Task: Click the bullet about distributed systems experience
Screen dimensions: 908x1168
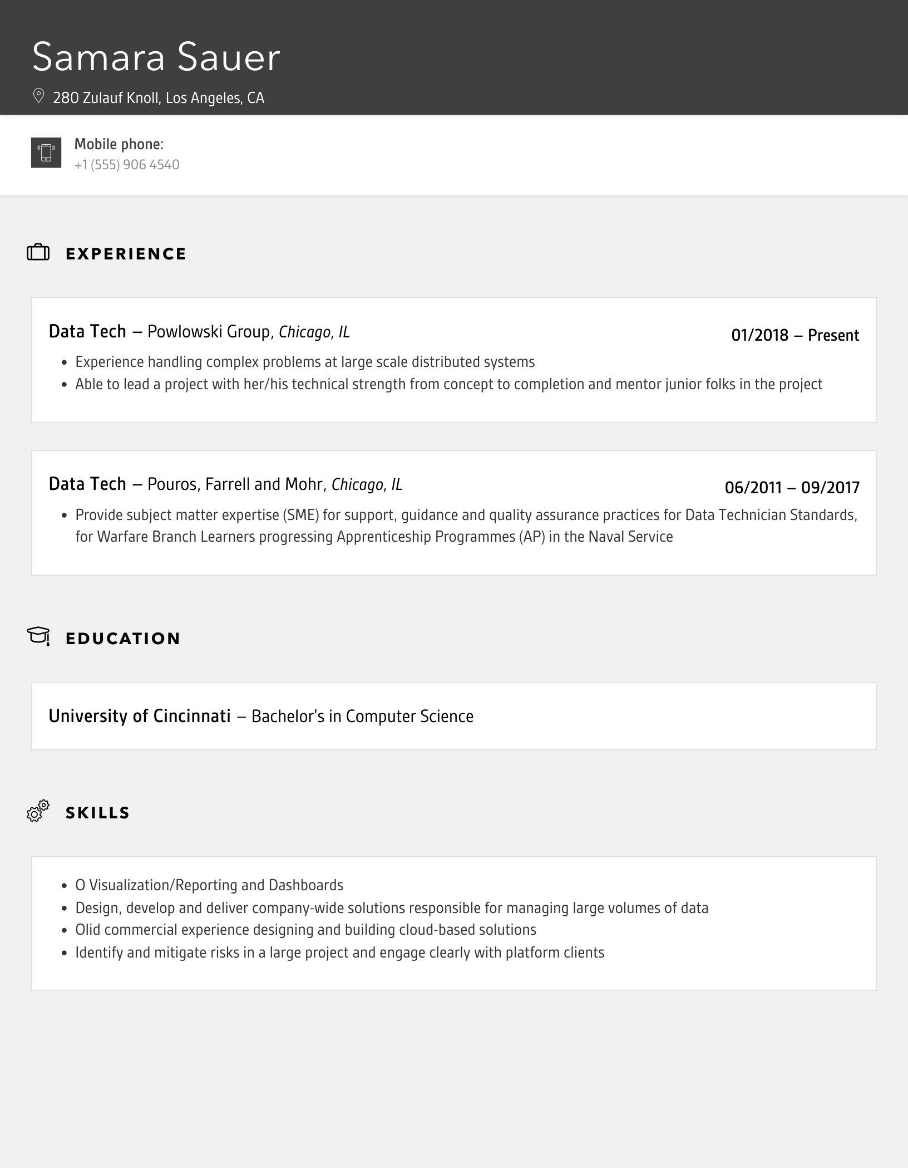Action: (305, 362)
